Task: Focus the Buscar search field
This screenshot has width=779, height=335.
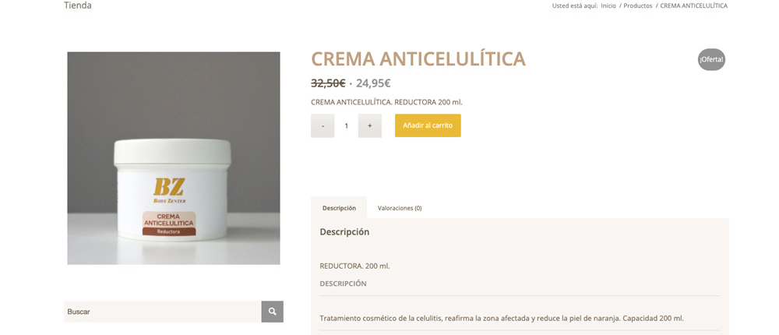Action: click(x=163, y=312)
